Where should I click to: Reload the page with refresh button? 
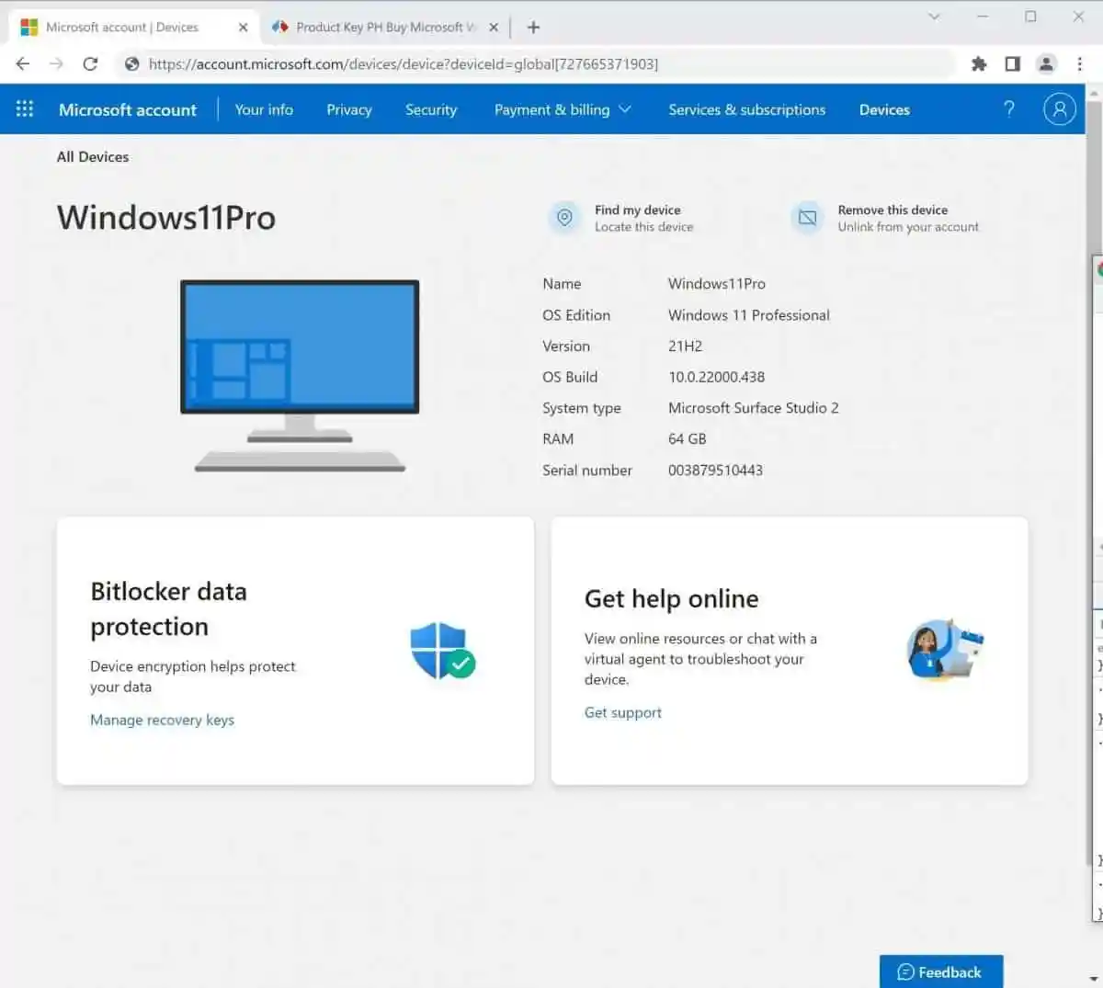pyautogui.click(x=90, y=63)
